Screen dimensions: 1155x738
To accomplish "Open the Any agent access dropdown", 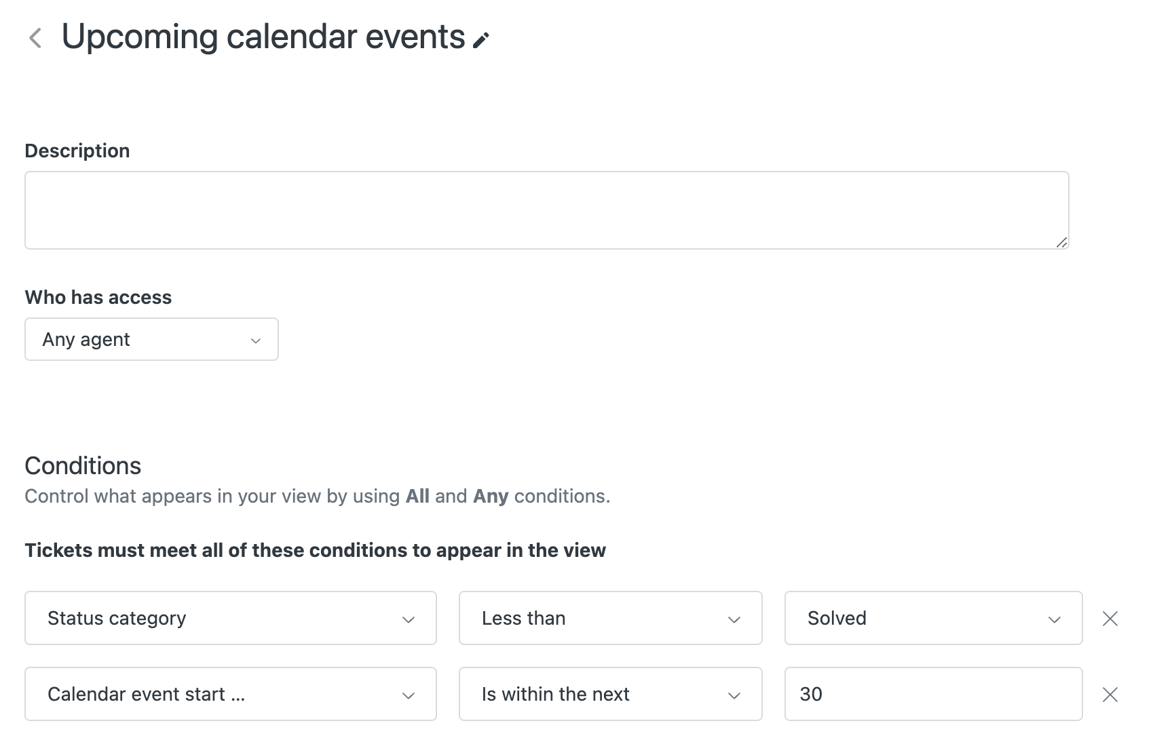I will click(x=151, y=339).
